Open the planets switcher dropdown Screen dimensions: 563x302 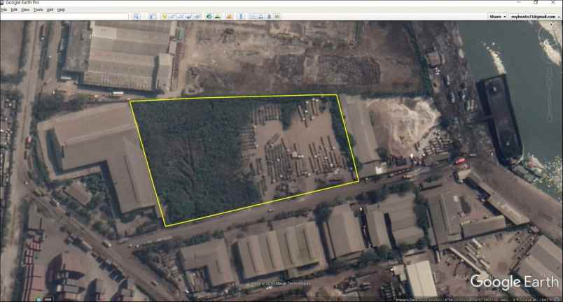tap(228, 16)
